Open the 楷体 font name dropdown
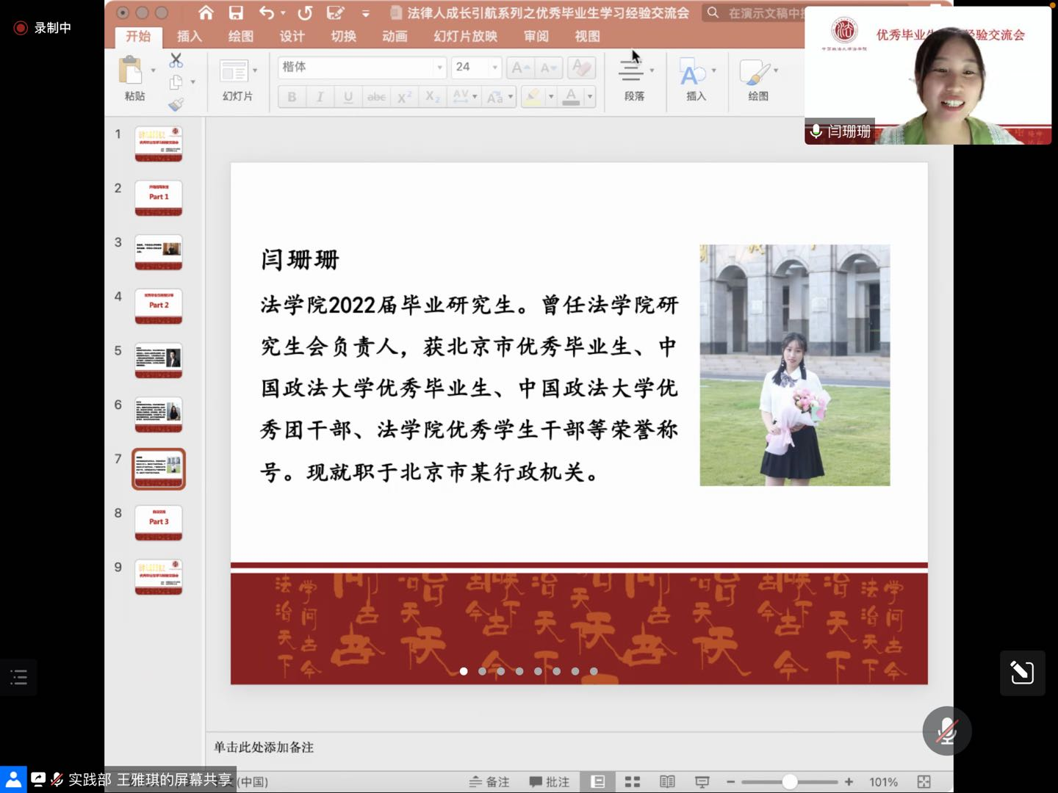Viewport: 1058px width, 793px height. coord(439,68)
